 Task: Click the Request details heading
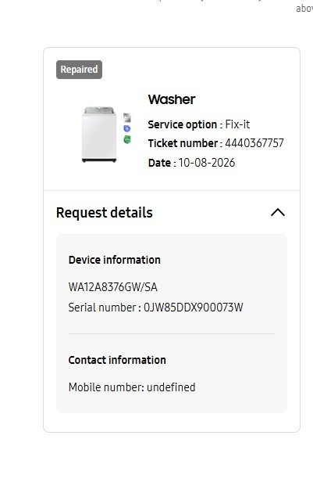[x=105, y=213]
